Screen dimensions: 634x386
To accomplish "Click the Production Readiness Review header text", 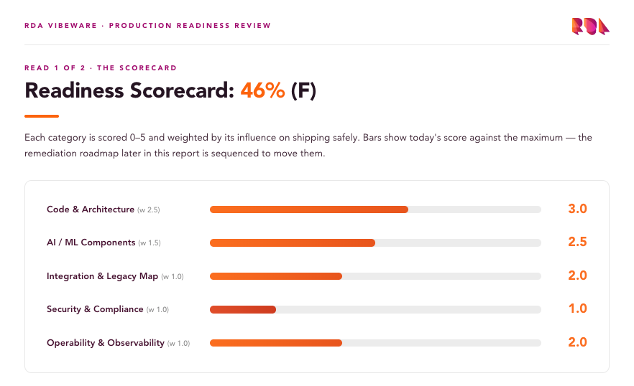I will tap(190, 25).
